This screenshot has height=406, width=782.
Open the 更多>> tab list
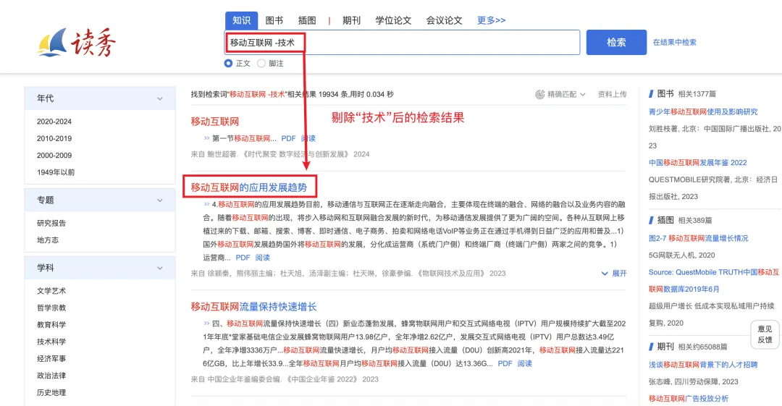[491, 20]
